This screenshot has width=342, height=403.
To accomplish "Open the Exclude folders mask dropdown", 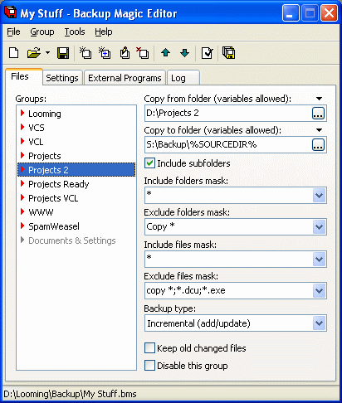I will (x=320, y=227).
